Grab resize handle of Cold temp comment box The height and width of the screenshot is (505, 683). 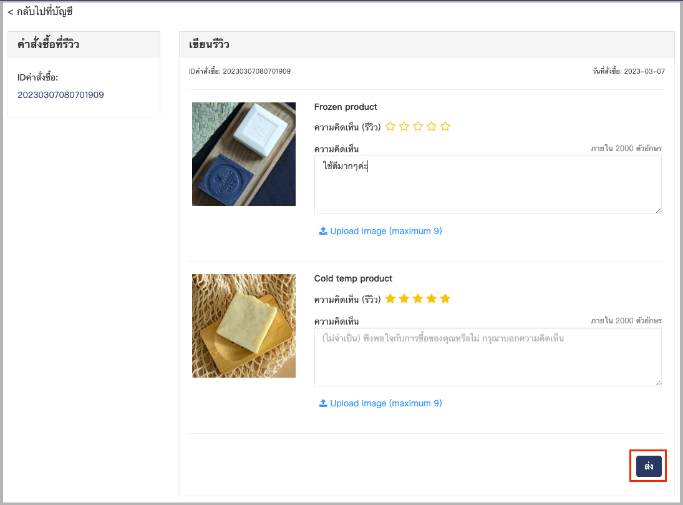pos(658,383)
